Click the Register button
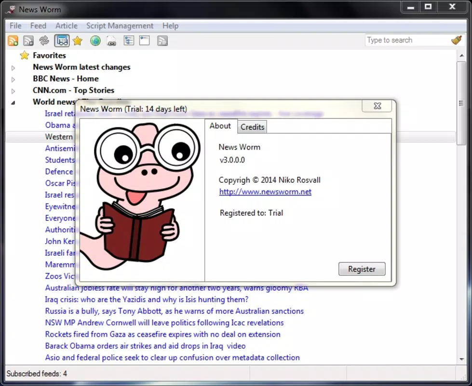This screenshot has width=472, height=386. point(362,269)
